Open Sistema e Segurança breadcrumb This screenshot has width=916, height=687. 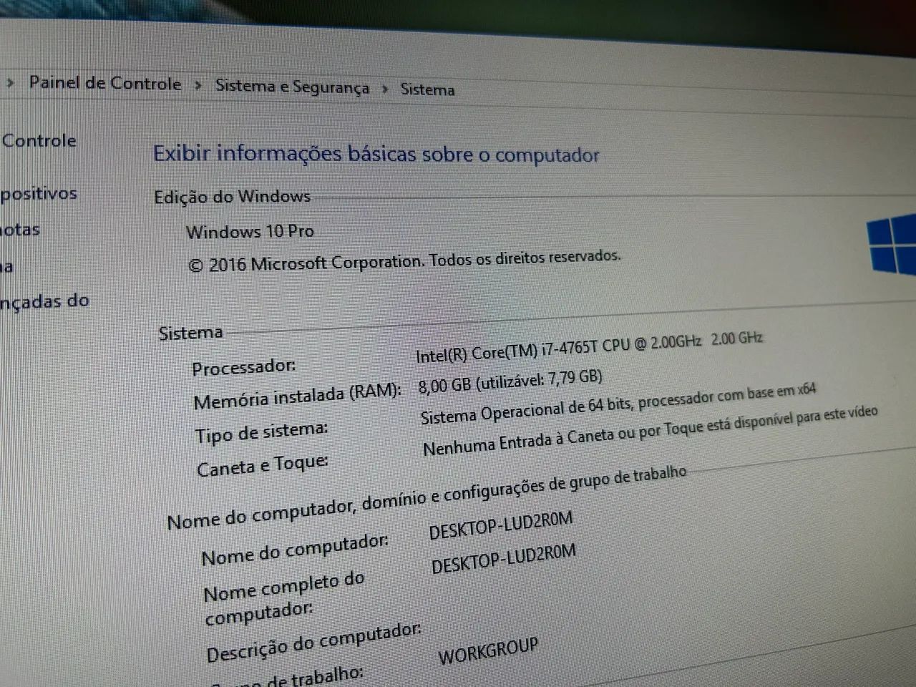(292, 87)
